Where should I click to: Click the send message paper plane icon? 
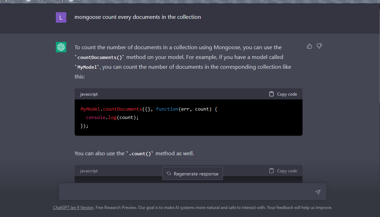(x=318, y=192)
